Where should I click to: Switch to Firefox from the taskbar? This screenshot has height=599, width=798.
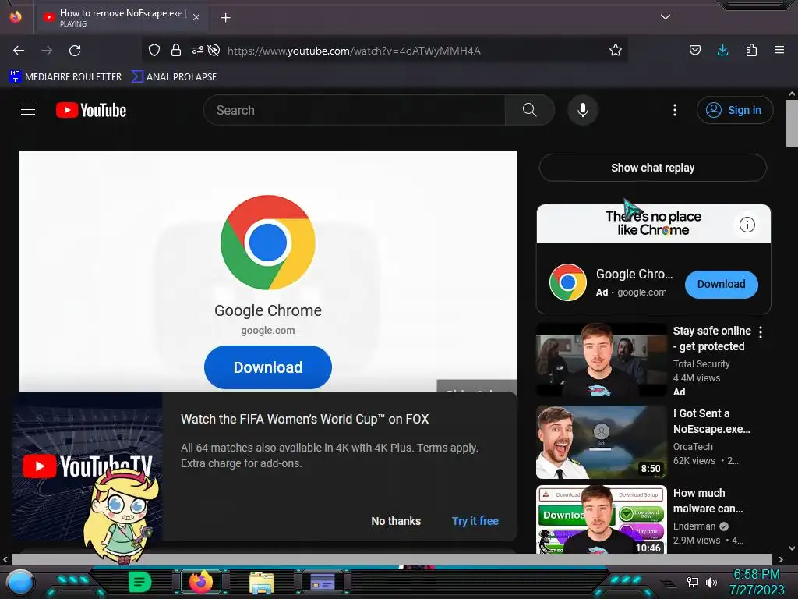200,582
